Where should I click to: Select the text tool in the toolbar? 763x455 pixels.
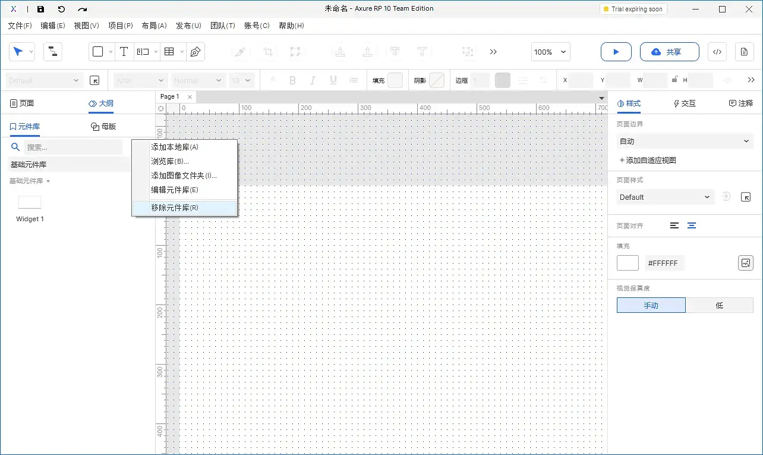click(124, 52)
